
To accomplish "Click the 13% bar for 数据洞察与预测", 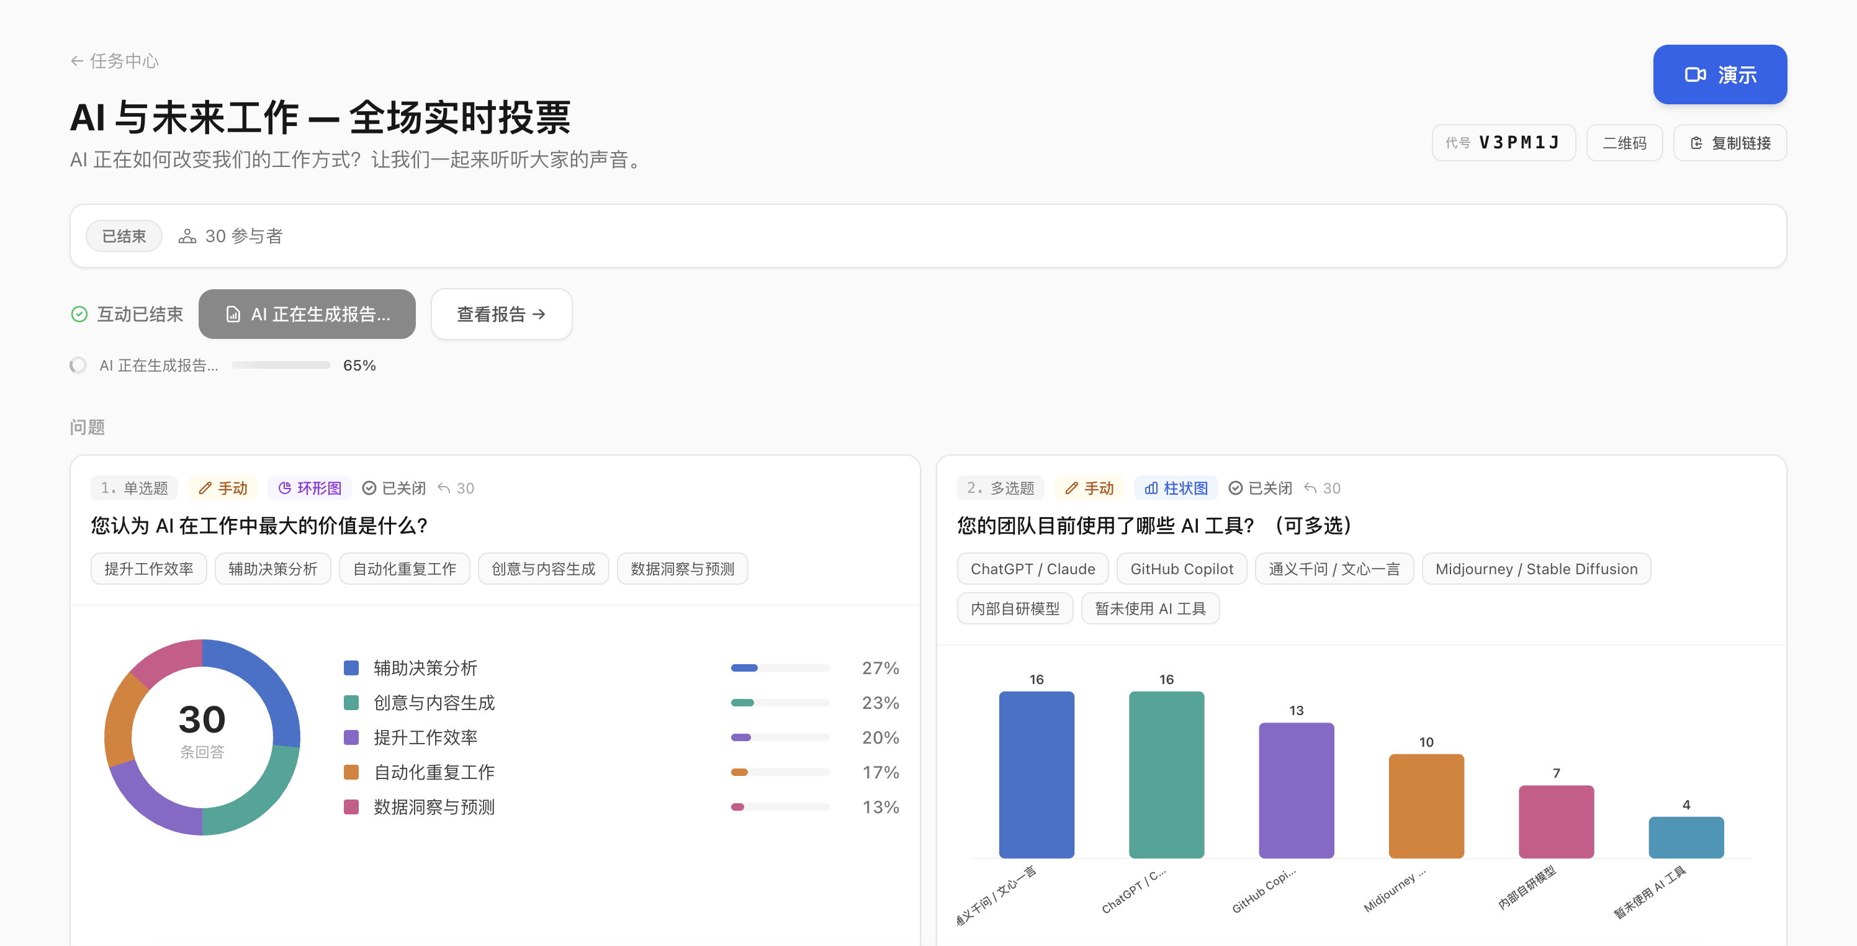I will [x=780, y=807].
